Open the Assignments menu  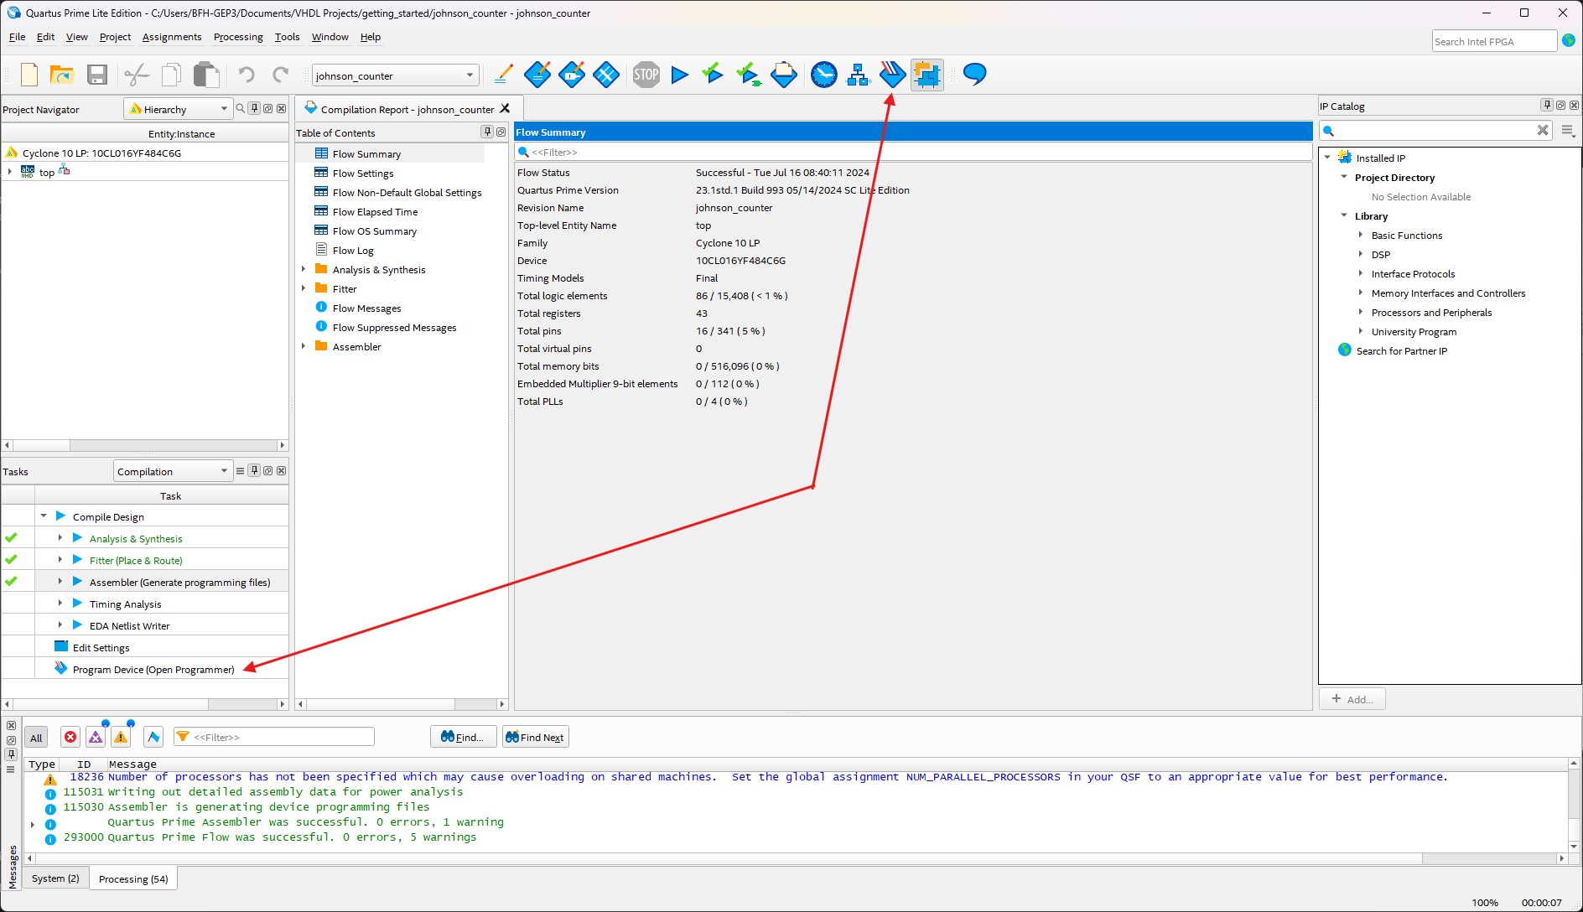click(172, 37)
